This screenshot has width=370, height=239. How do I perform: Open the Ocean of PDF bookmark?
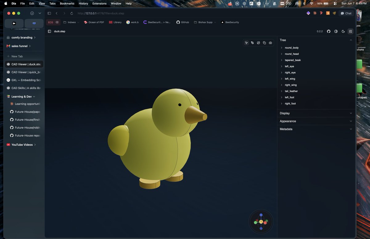[94, 22]
